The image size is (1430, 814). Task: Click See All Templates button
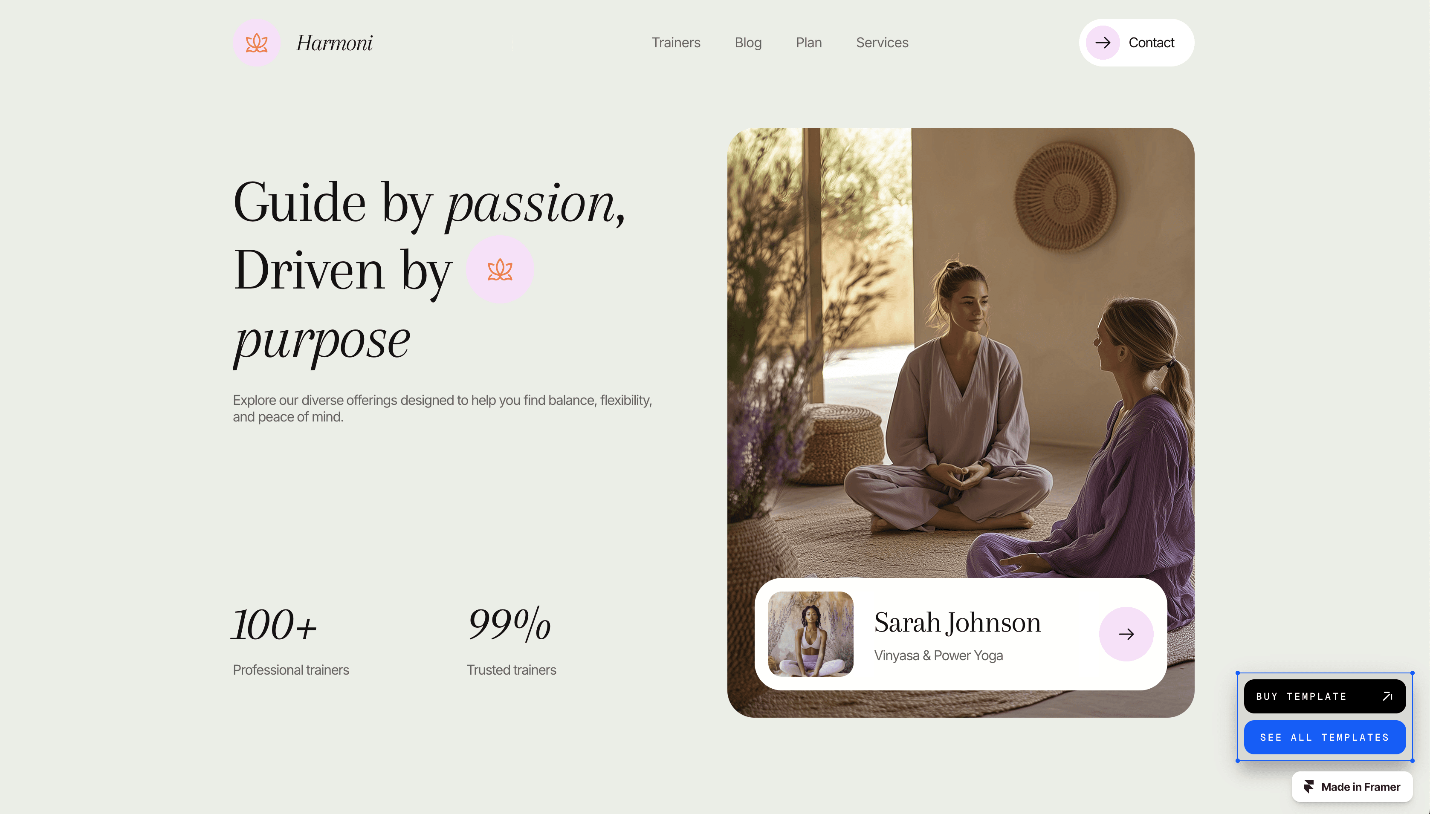1324,737
